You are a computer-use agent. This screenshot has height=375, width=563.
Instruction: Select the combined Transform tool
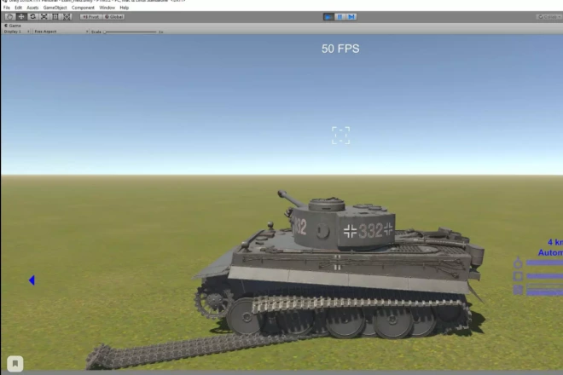67,16
